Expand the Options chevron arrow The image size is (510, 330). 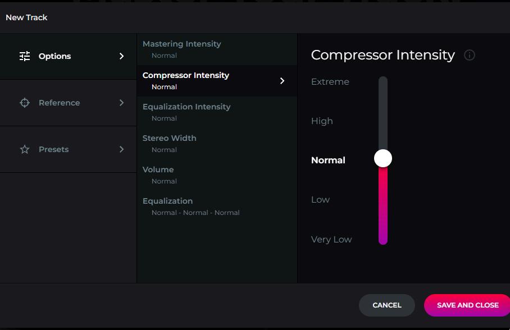121,56
